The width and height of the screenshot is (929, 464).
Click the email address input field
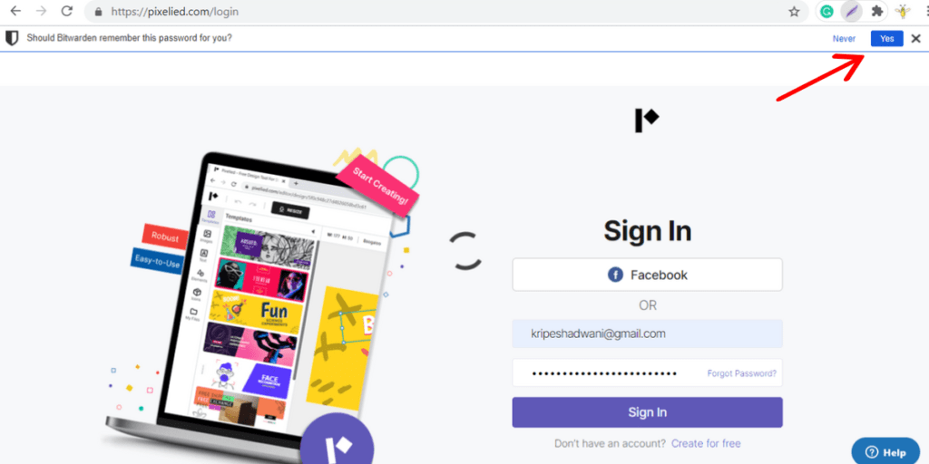click(647, 333)
